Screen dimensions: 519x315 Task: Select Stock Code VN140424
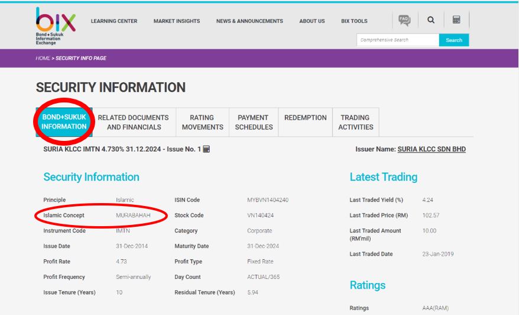click(261, 215)
